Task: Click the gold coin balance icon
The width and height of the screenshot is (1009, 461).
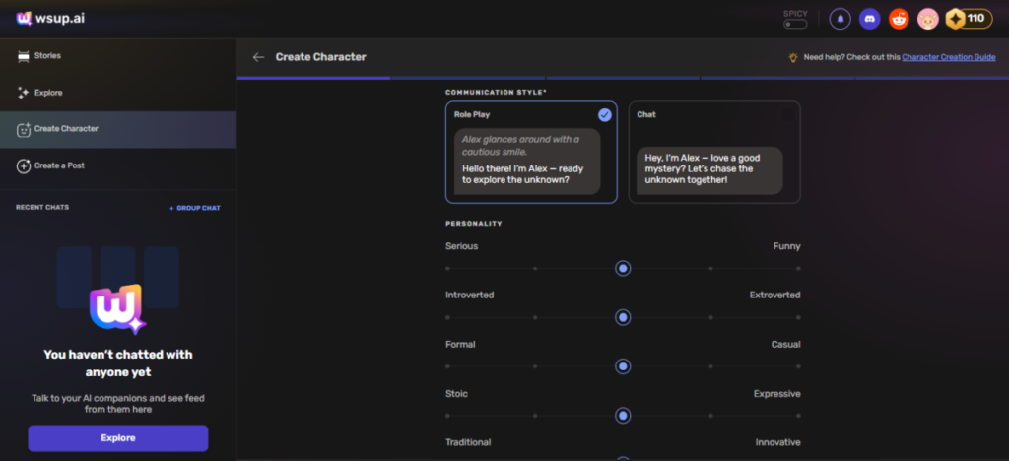Action: click(x=955, y=19)
